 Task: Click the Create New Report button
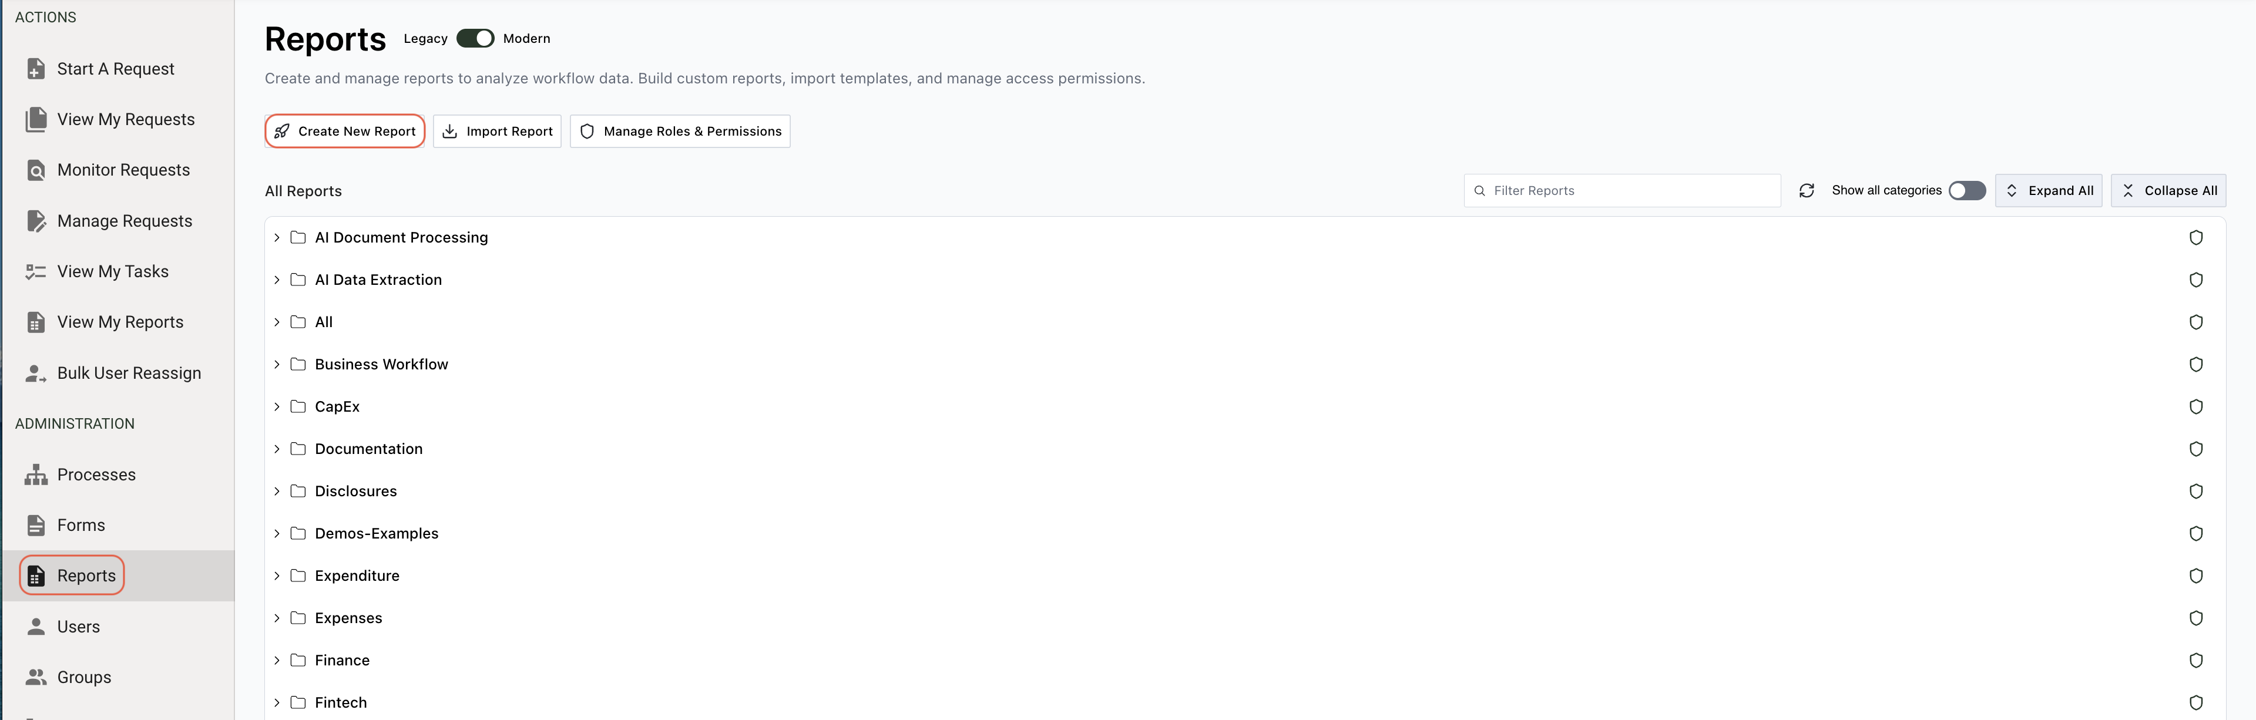pos(344,130)
